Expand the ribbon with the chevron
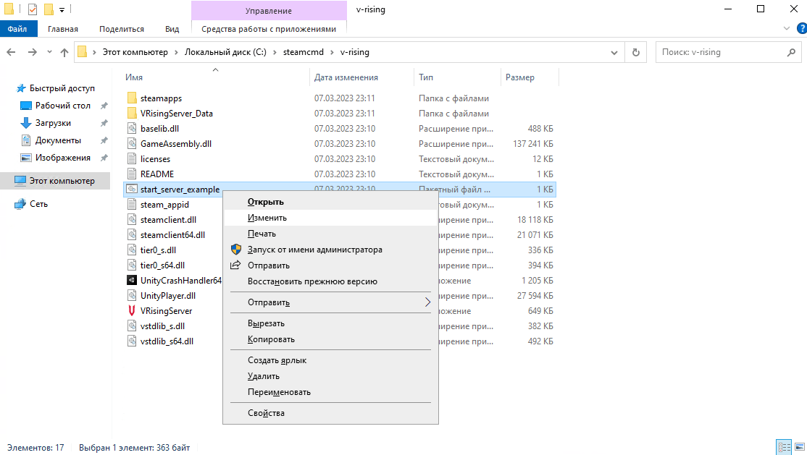Screen dimensions: 807x455 point(788,29)
